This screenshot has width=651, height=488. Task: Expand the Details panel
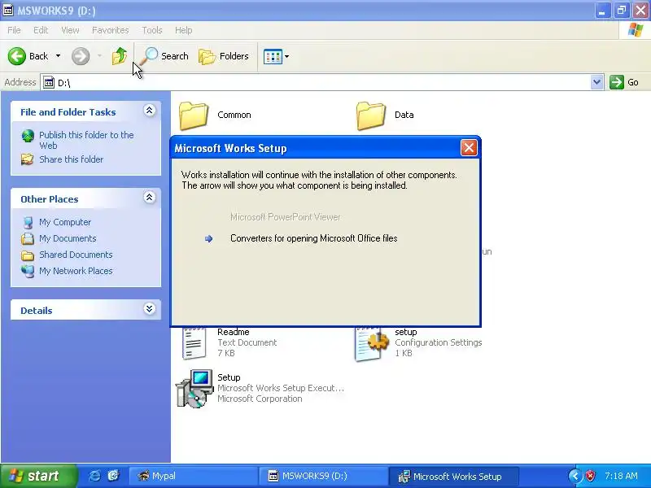[150, 309]
